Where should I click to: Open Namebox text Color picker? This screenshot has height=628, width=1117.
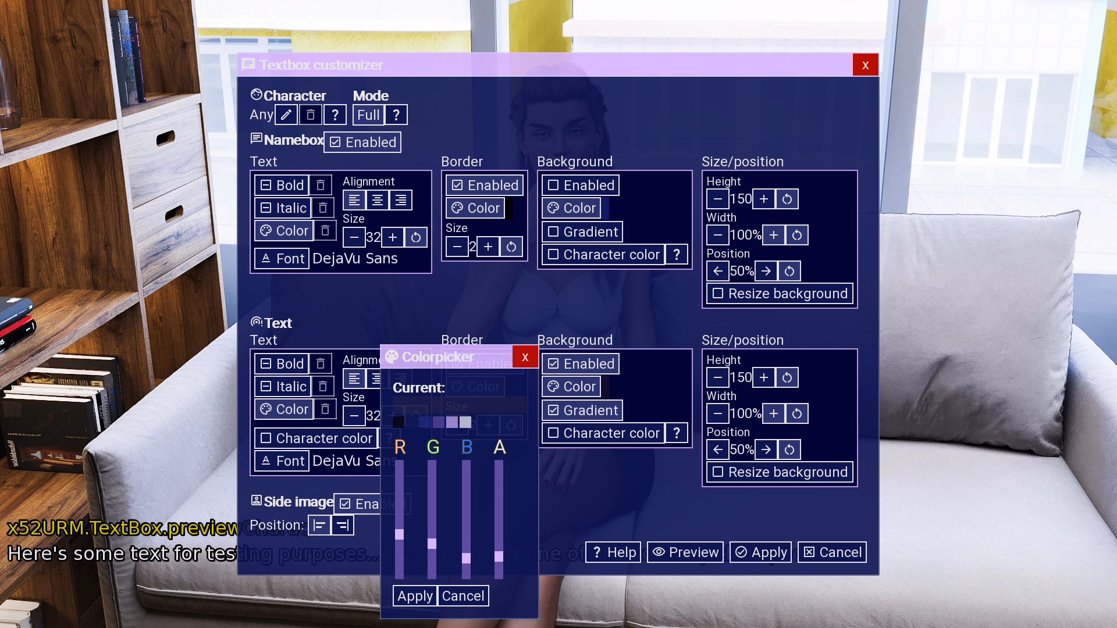click(284, 231)
